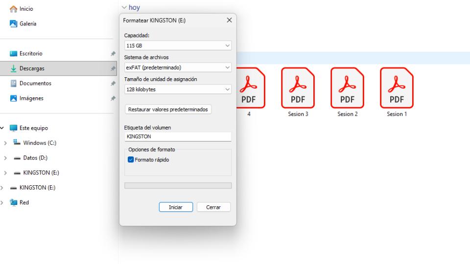The image size is (470, 264).
Task: Click the pin icon beside Imágenes
Action: coord(113,98)
